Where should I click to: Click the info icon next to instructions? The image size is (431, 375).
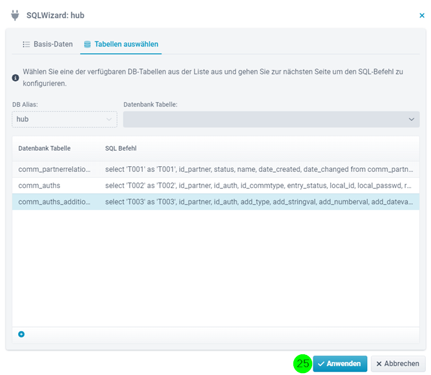tap(16, 78)
